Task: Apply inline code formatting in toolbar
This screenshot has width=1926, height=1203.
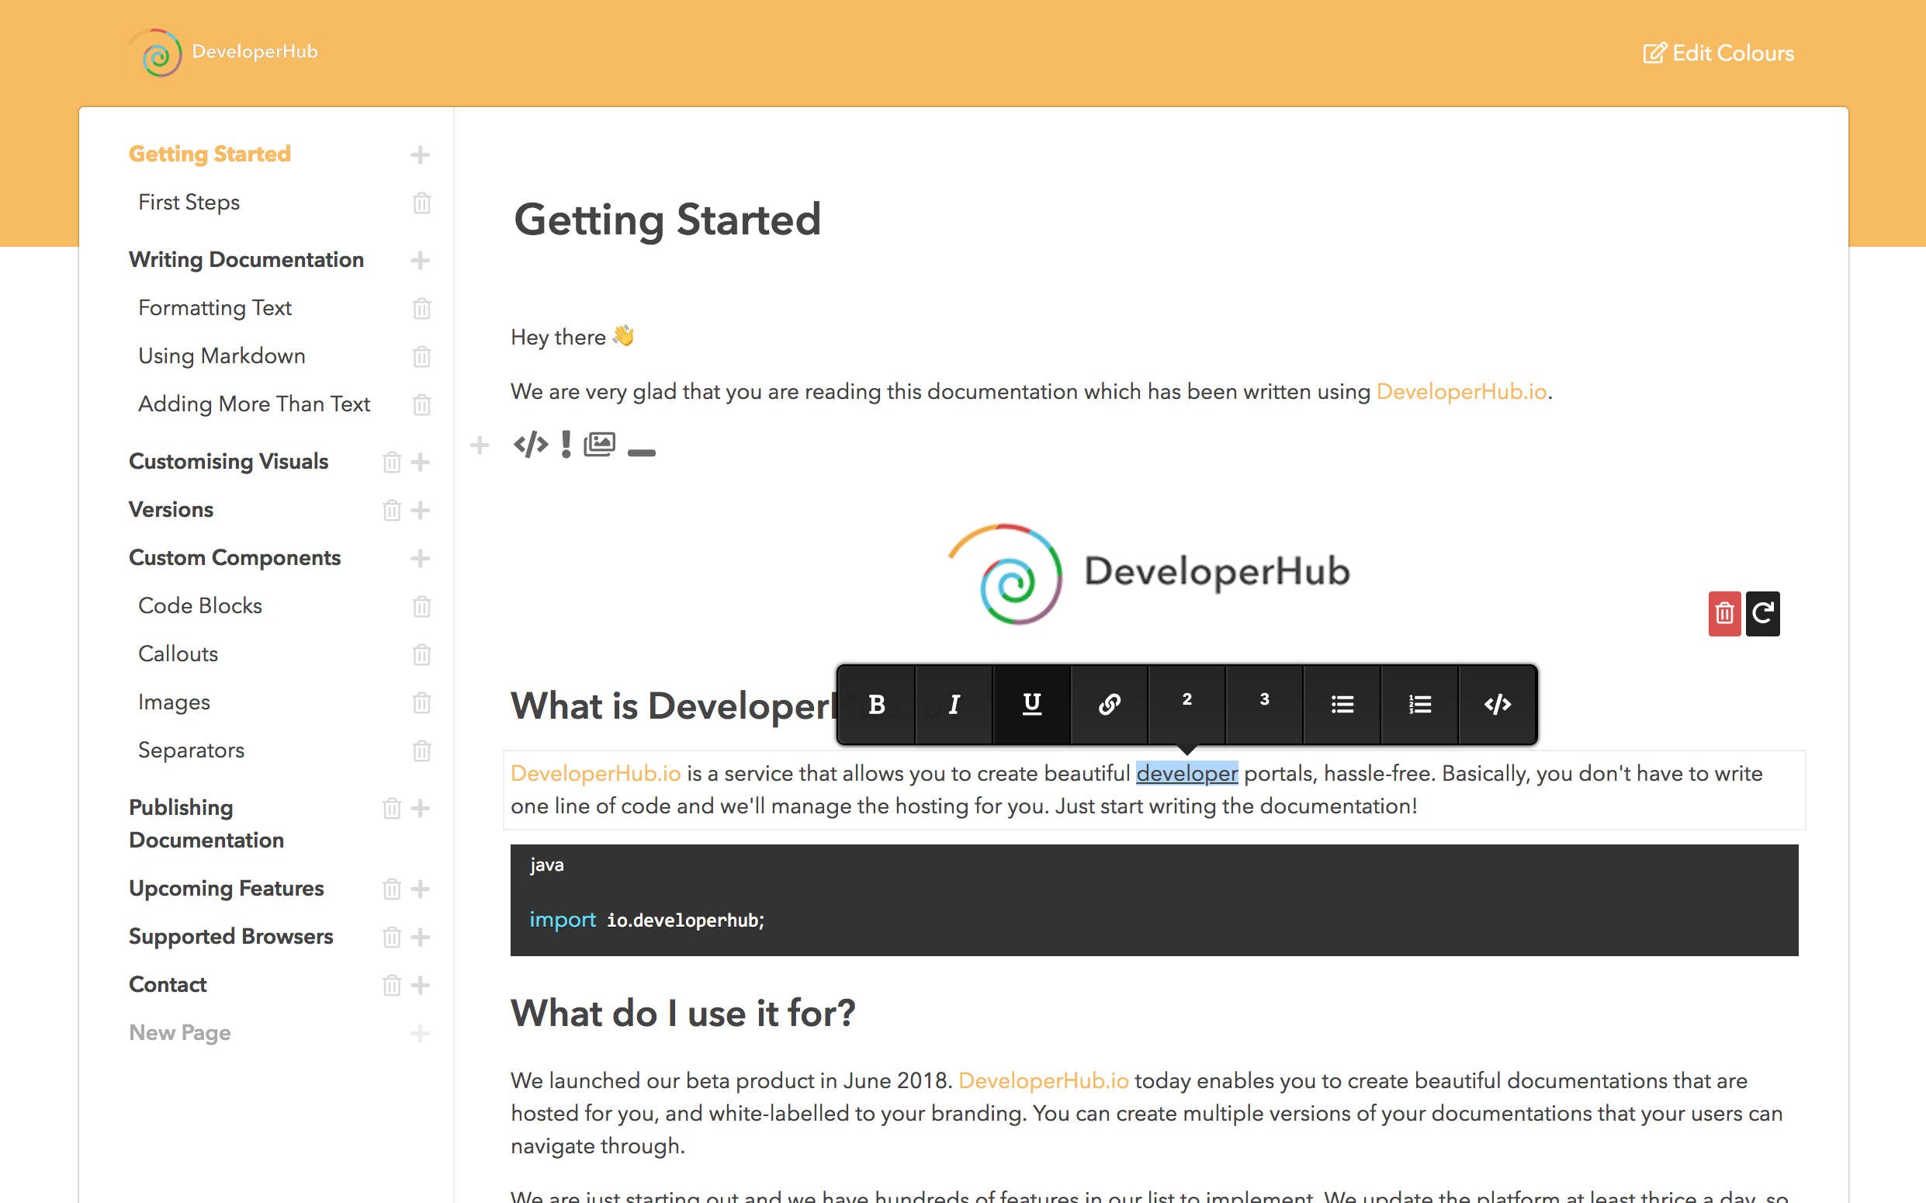Action: point(1497,704)
